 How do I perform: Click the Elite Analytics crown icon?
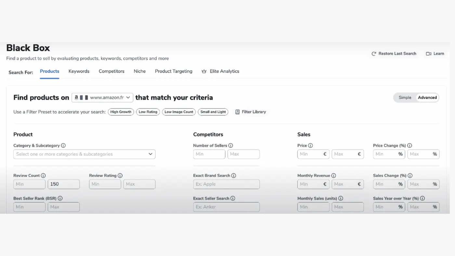click(204, 71)
